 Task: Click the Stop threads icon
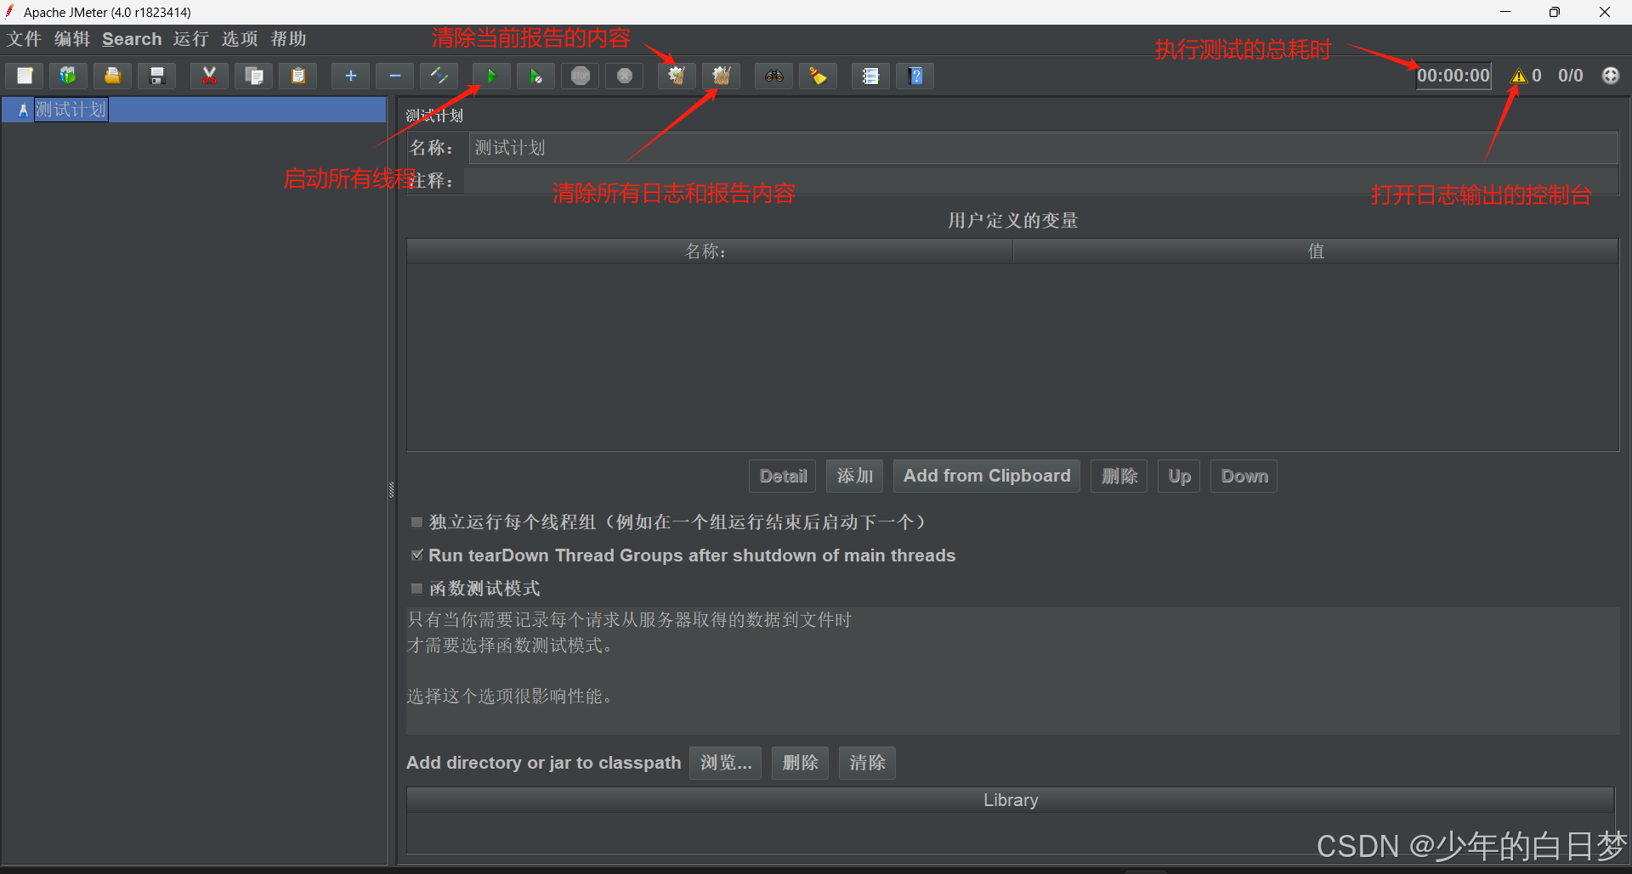pos(581,76)
